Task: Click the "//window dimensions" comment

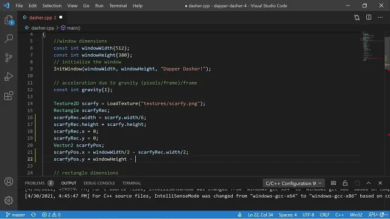Action: pos(80,41)
